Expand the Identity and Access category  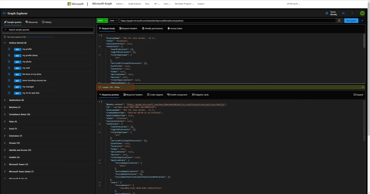[5, 150]
